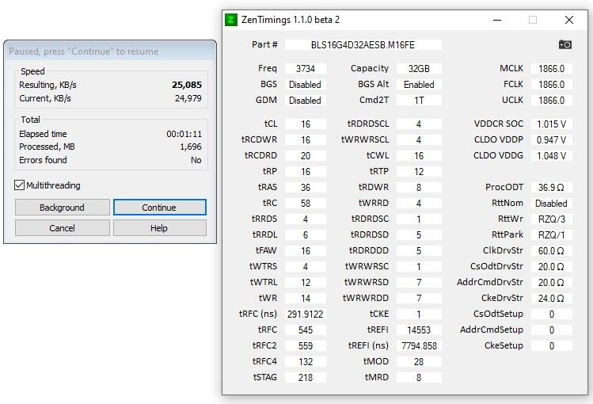The width and height of the screenshot is (593, 404).
Task: Click the GDM Disabled value
Action: [306, 101]
